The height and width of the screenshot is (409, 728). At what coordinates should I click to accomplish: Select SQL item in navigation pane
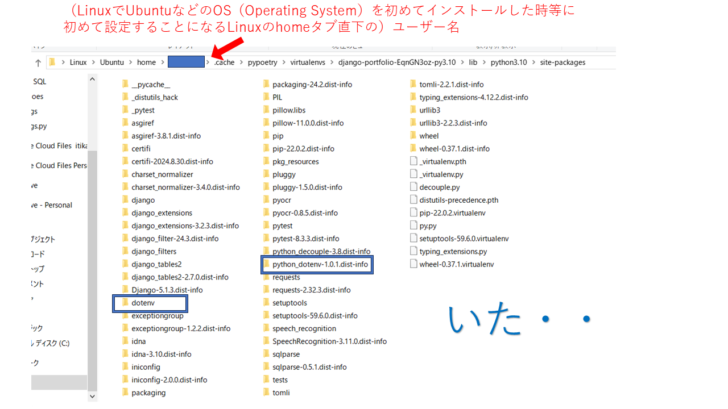[x=39, y=82]
